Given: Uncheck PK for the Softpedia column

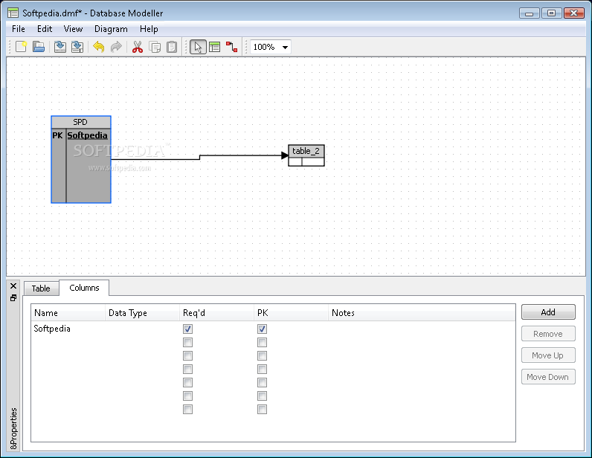Looking at the screenshot, I should [x=262, y=329].
